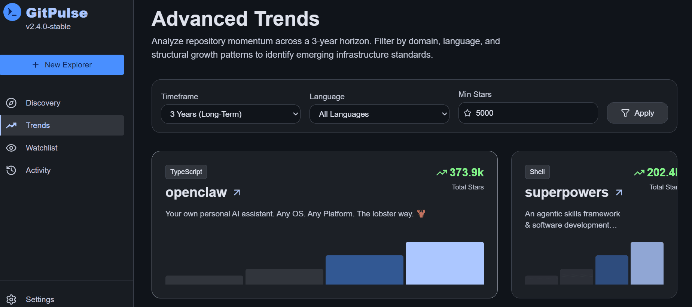Screen dimensions: 692x307
Task: Click the TypeScript language tag
Action: (186, 172)
